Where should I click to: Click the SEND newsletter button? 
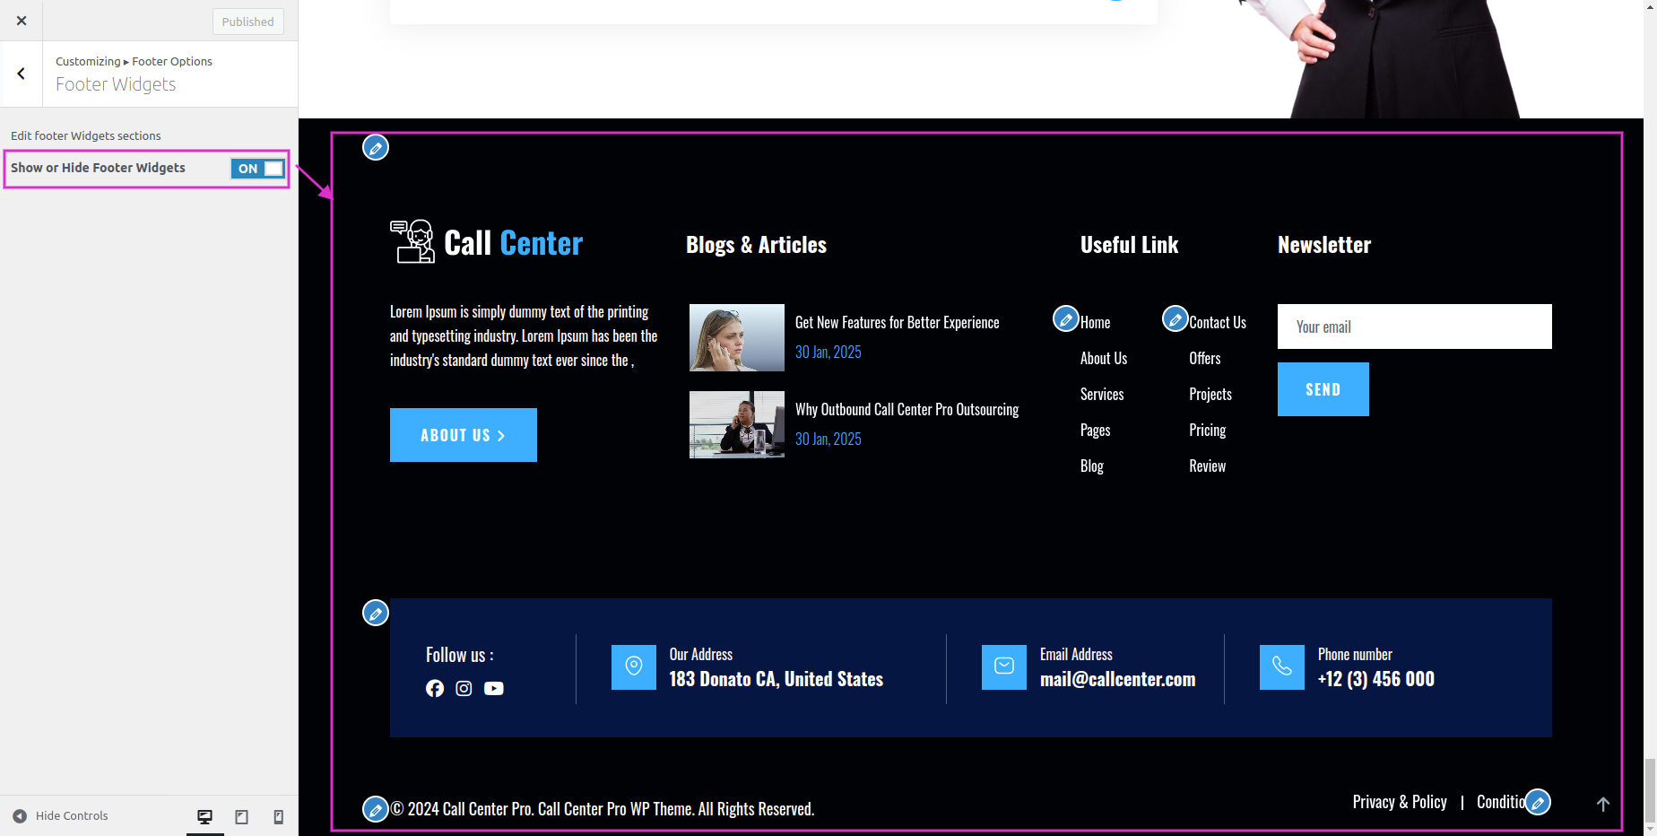tap(1323, 389)
